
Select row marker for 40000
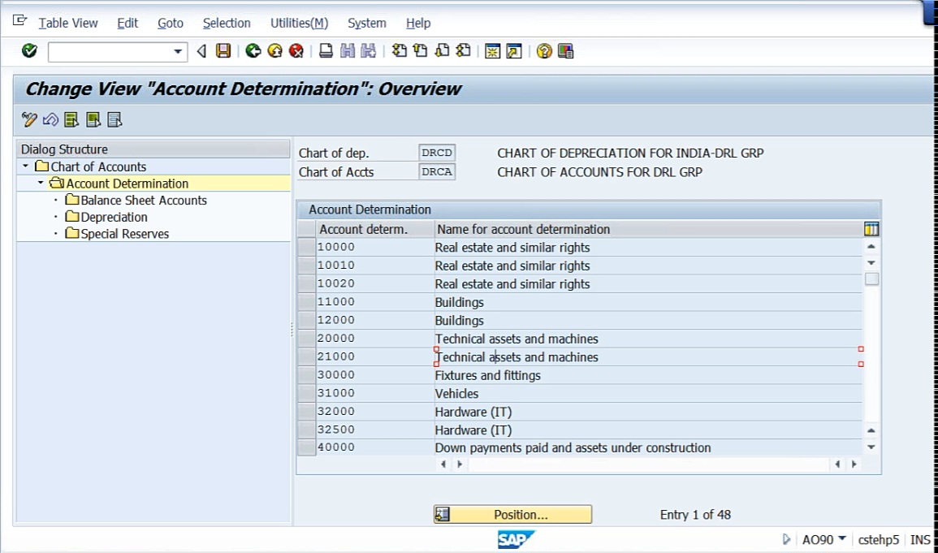tap(307, 447)
